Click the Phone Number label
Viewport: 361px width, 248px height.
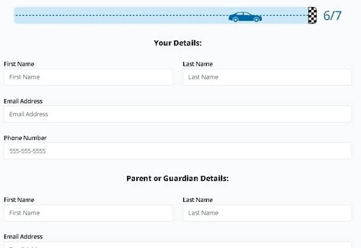(x=25, y=138)
